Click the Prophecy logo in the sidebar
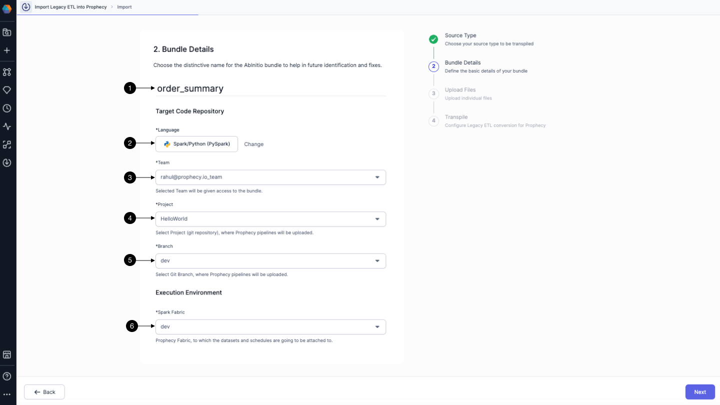The width and height of the screenshot is (720, 405). pyautogui.click(x=7, y=9)
